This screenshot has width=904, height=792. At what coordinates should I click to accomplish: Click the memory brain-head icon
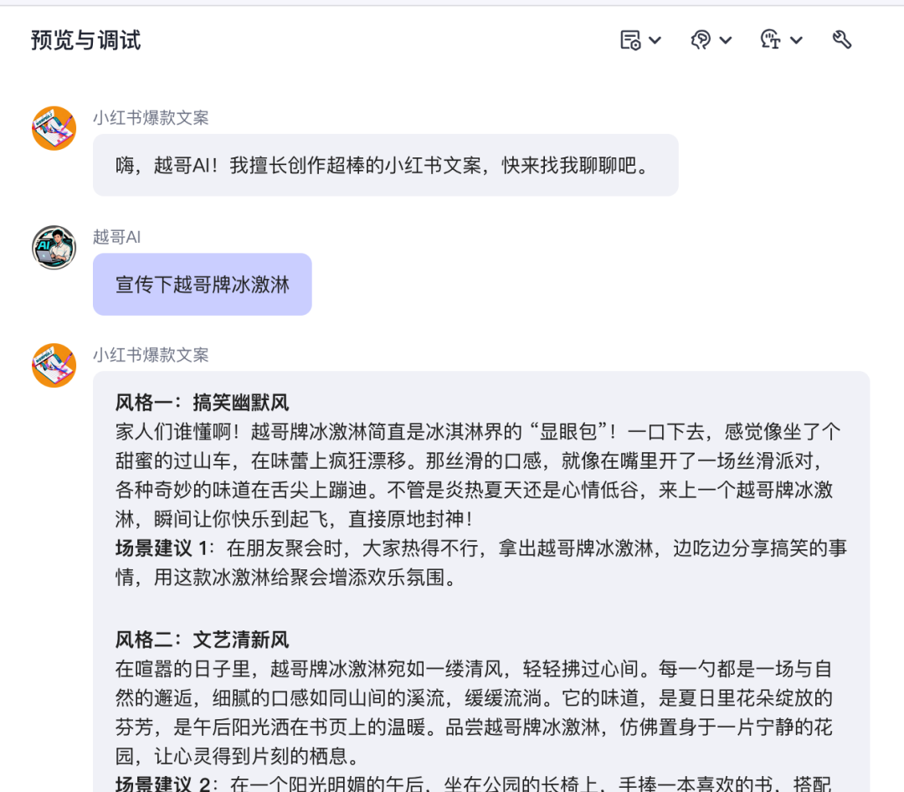click(x=701, y=40)
